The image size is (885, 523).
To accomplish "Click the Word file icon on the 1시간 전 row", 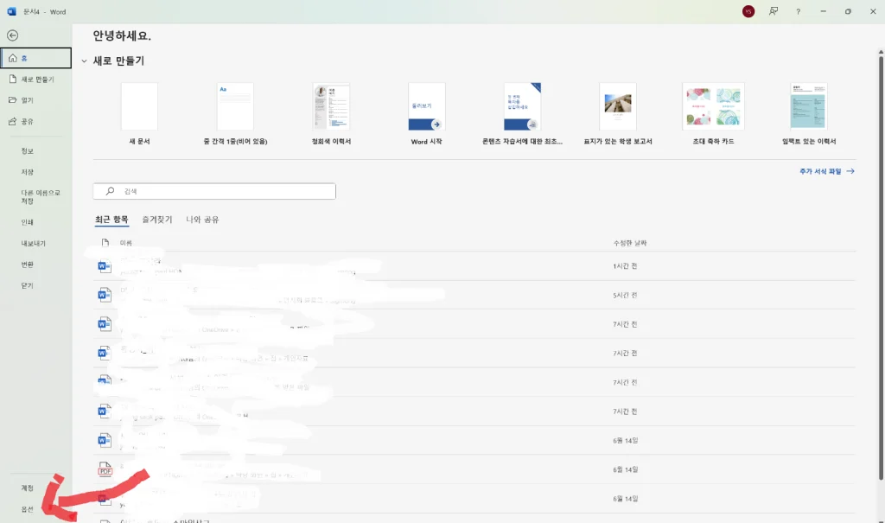I will [105, 266].
